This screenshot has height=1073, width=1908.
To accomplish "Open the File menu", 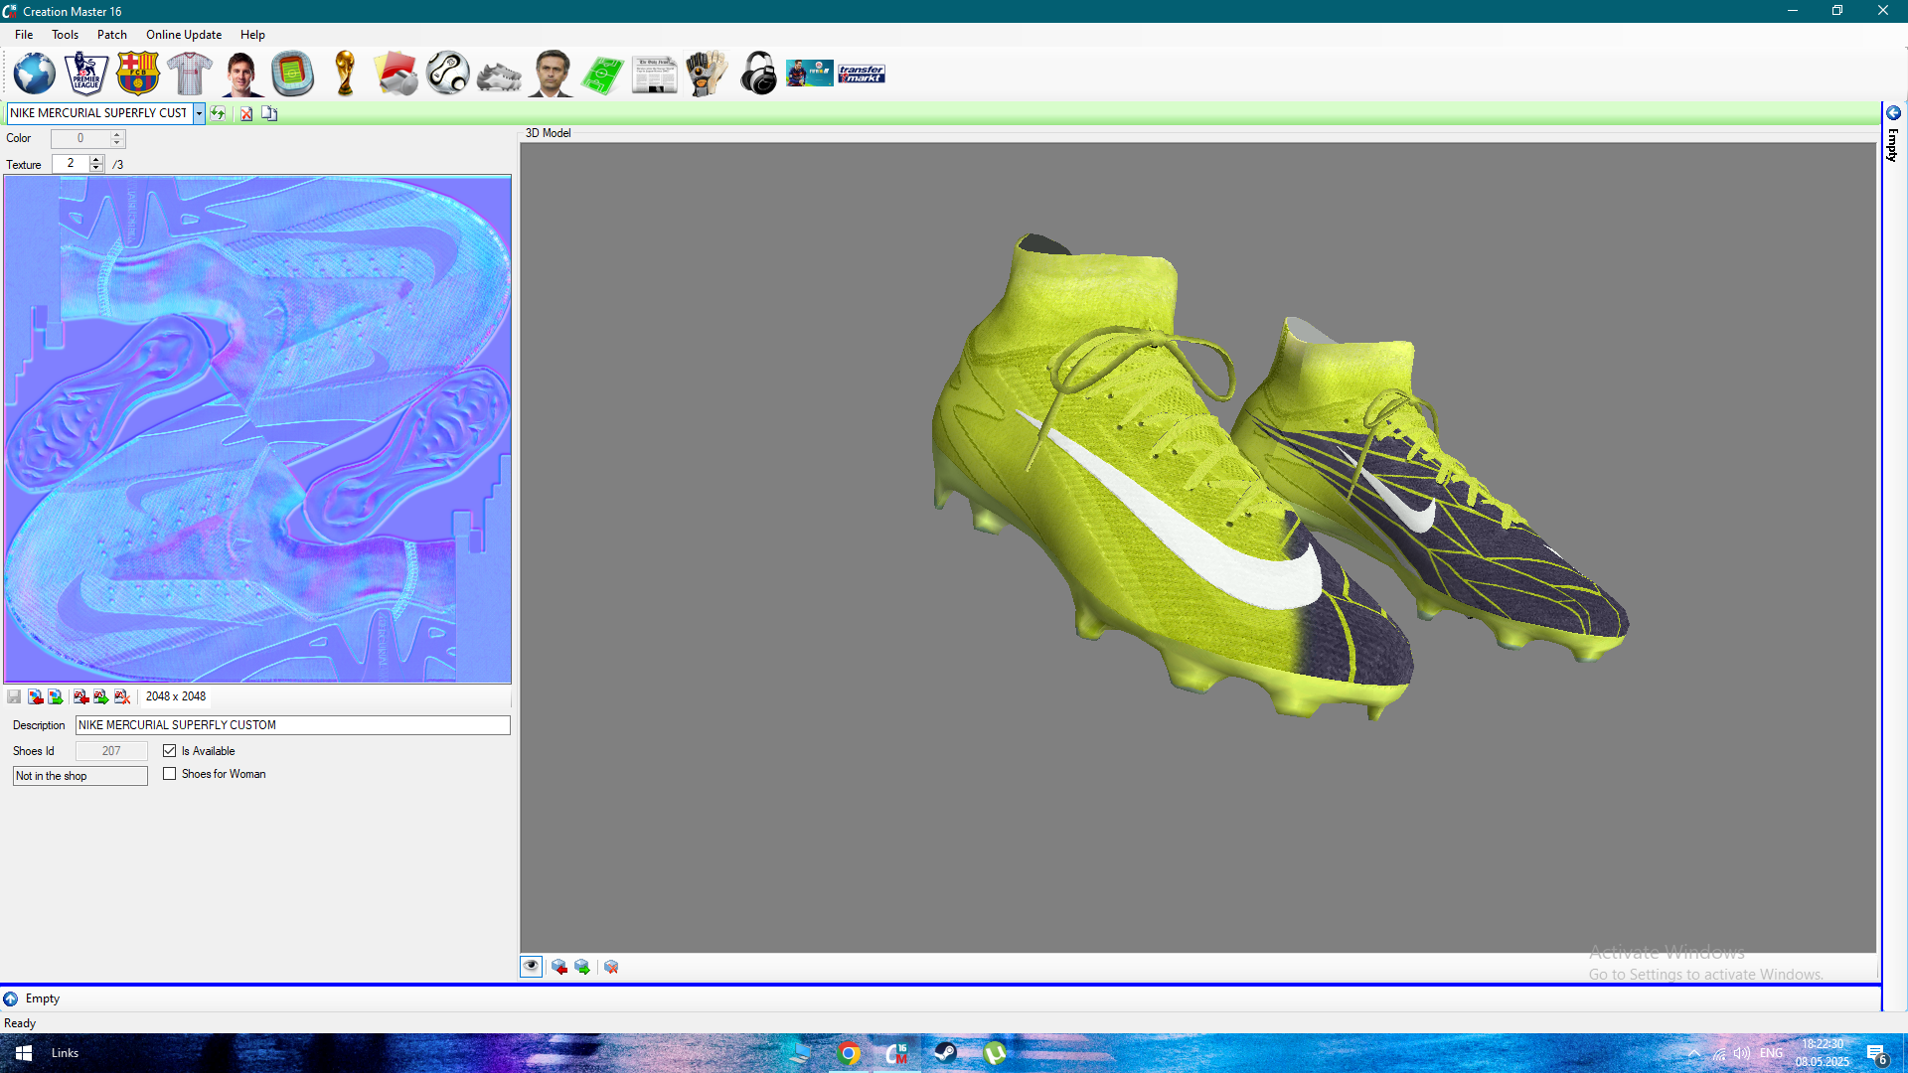I will click(24, 34).
